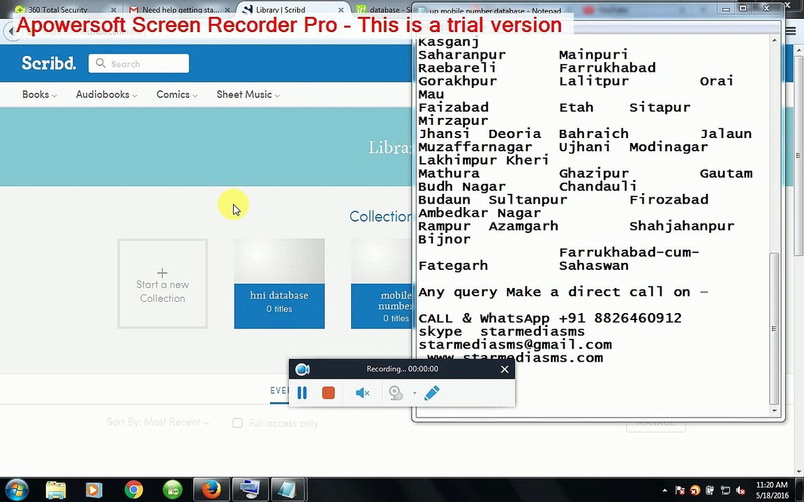The width and height of the screenshot is (804, 502).
Task: Open the mobile number collection
Action: 382,283
